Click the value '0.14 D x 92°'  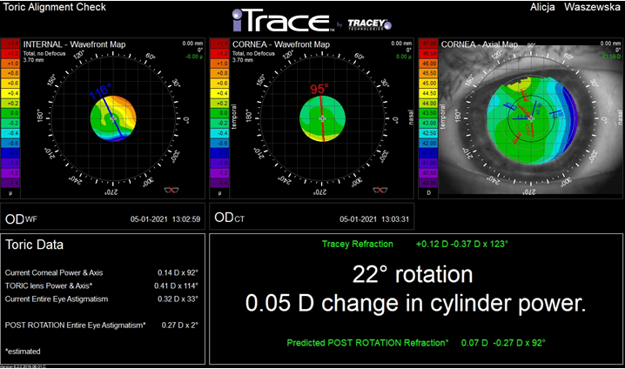(x=178, y=273)
